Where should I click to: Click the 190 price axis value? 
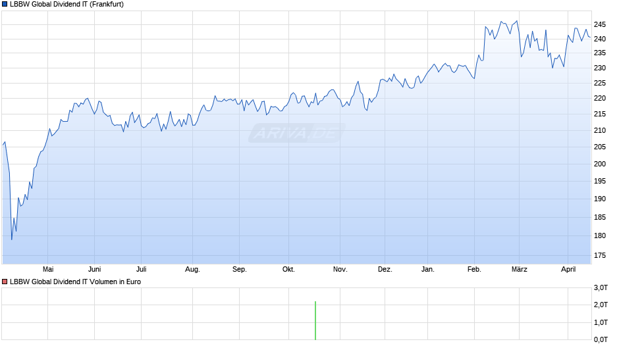(x=600, y=199)
